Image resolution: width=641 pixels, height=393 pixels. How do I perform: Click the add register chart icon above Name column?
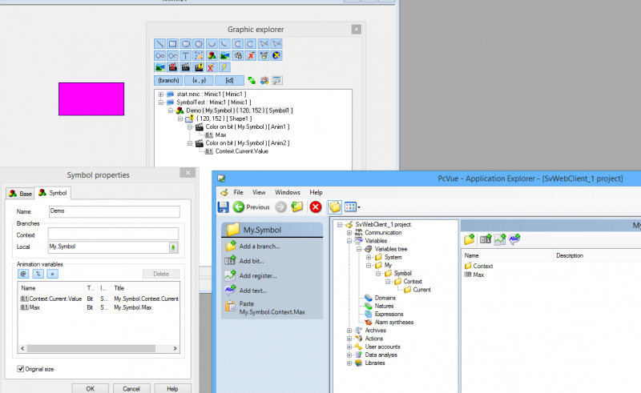(500, 239)
